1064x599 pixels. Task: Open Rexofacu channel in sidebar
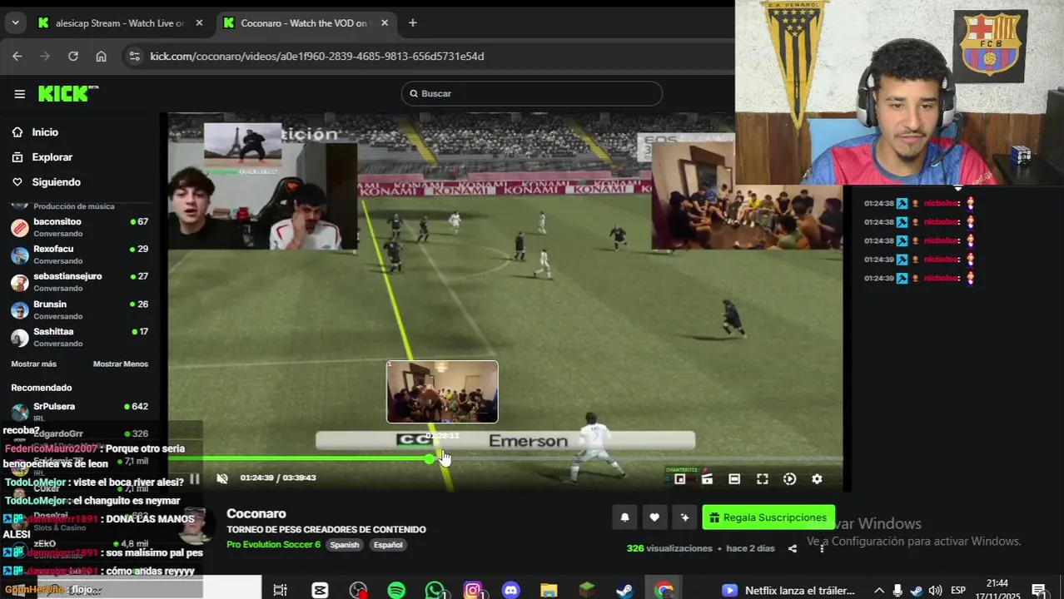79,255
